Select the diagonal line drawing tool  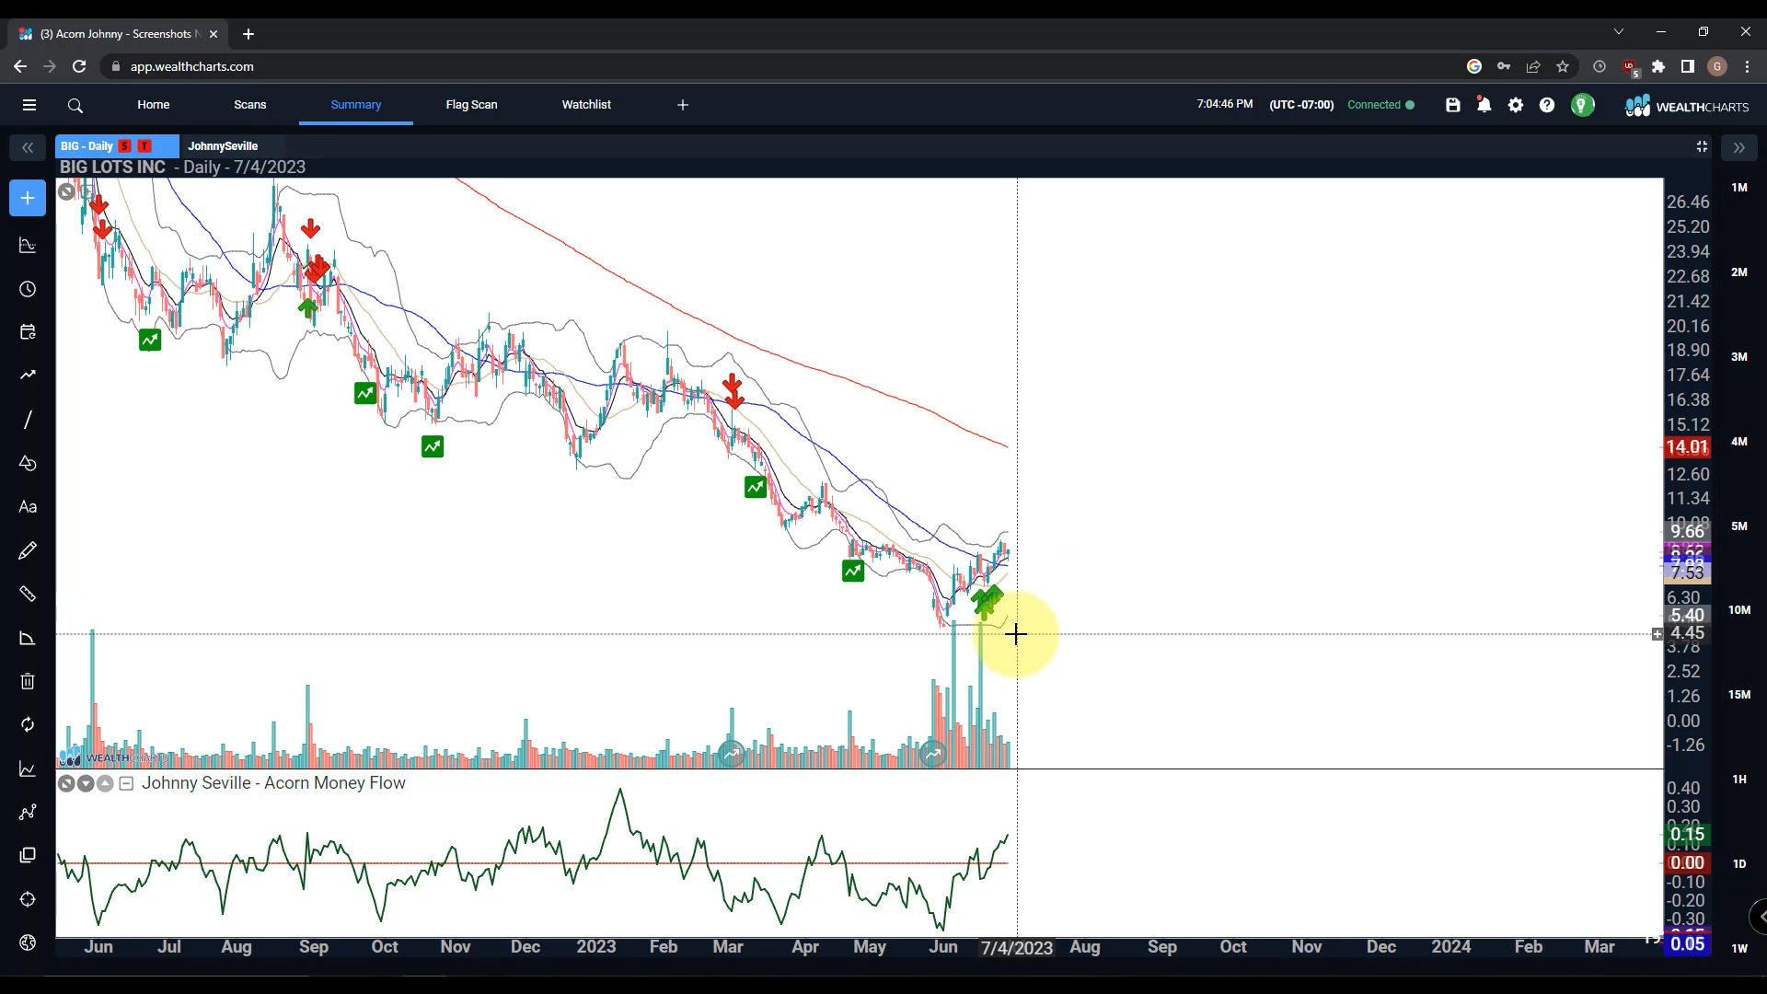[x=28, y=420]
